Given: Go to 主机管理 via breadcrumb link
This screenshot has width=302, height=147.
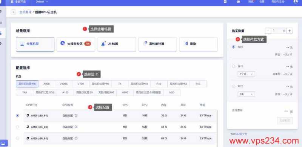Looking at the screenshot, I should [25, 12].
